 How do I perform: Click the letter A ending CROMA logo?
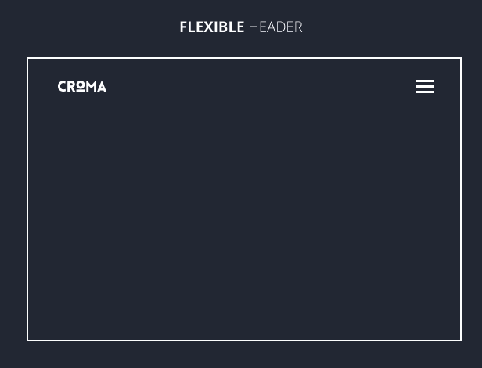[x=102, y=86]
